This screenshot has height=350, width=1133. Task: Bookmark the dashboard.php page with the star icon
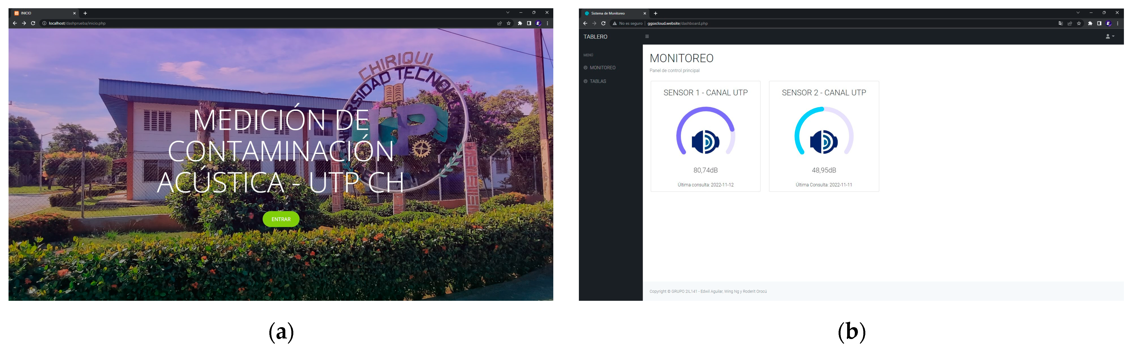tap(1079, 23)
